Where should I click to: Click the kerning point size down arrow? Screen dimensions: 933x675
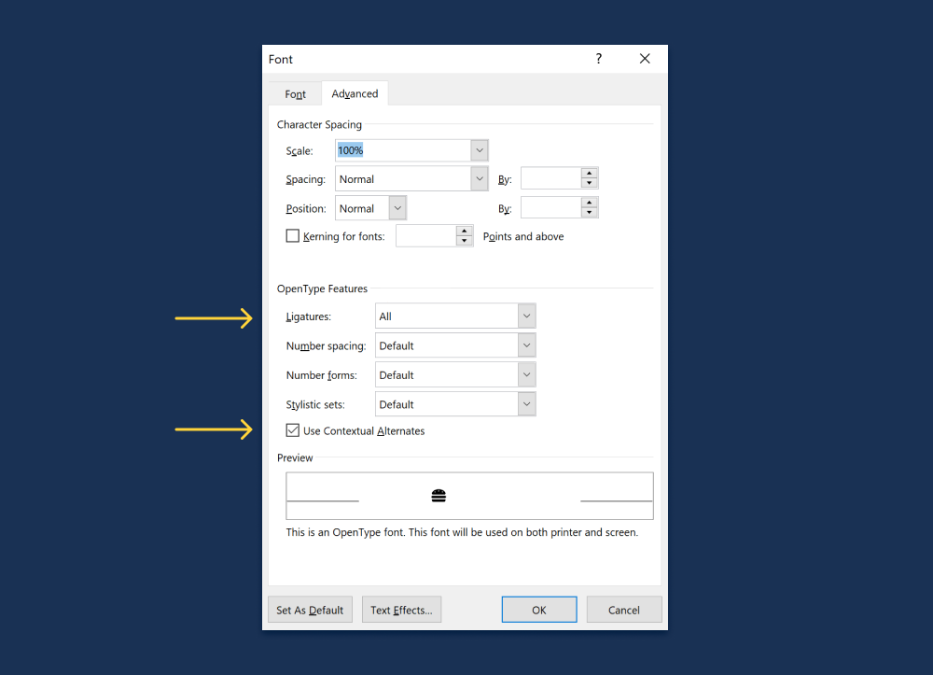click(x=464, y=239)
